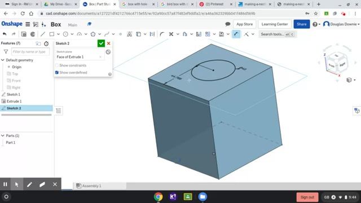The image size is (361, 203).
Task: Select the Text sketch tool
Action: click(129, 34)
